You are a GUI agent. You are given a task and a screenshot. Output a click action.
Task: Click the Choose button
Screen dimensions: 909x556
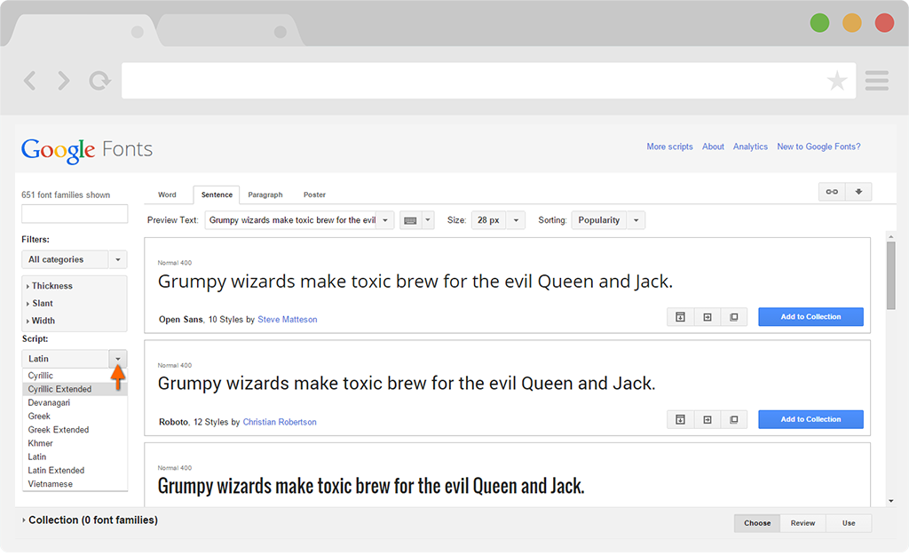pyautogui.click(x=757, y=523)
